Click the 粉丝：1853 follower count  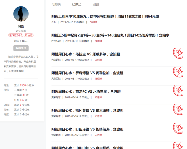pyautogui.click(x=21, y=41)
